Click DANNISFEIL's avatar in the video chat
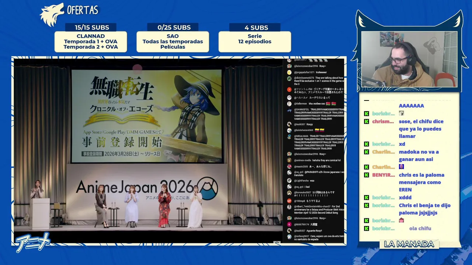 289,110
